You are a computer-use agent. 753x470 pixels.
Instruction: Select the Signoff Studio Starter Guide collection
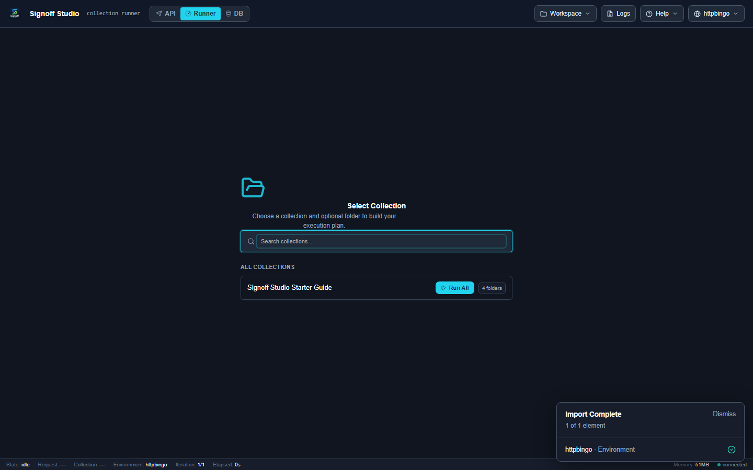[x=376, y=288]
